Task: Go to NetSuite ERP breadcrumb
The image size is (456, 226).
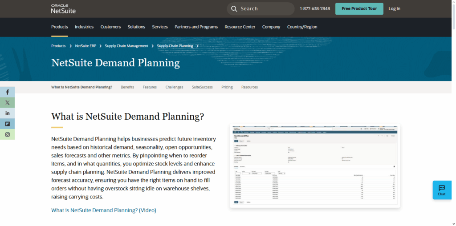Action: tap(85, 46)
